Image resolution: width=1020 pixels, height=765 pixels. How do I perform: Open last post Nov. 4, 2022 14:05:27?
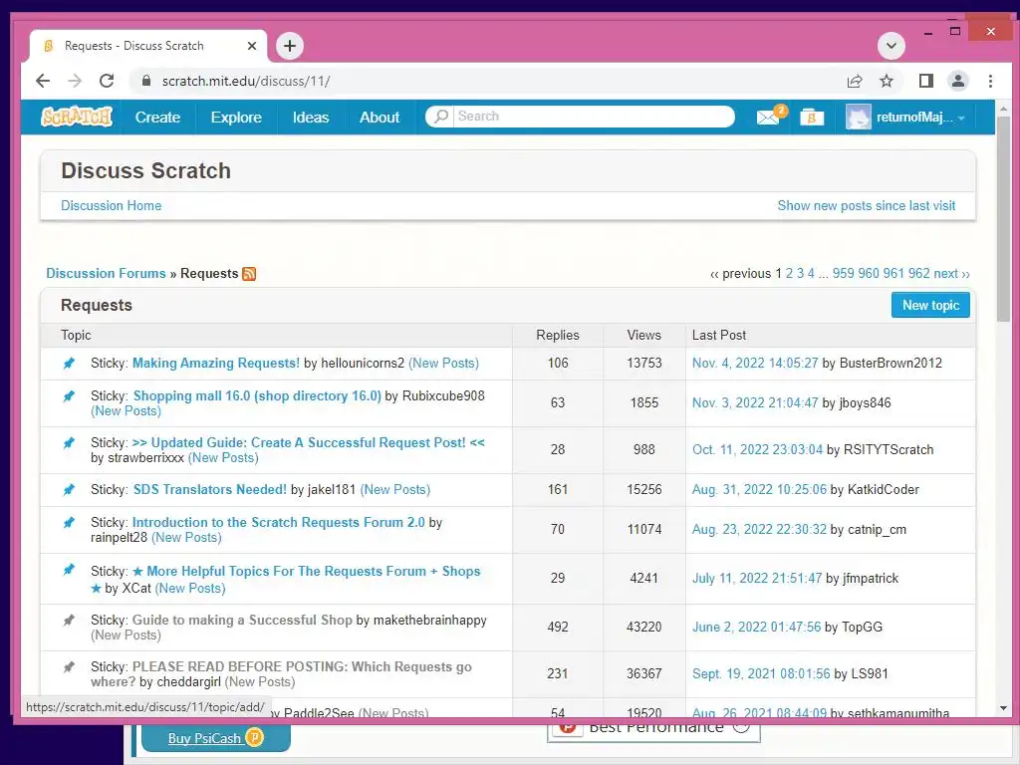click(x=755, y=363)
